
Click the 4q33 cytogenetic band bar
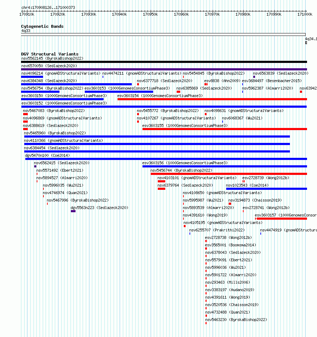(163, 34)
